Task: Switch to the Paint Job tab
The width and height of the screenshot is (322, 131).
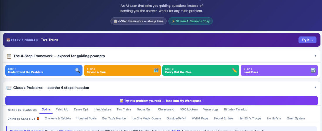Action: pos(62,109)
